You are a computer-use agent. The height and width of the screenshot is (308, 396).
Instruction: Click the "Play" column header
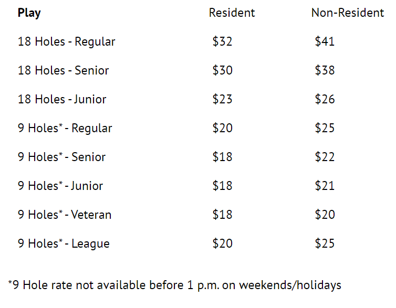(x=29, y=13)
